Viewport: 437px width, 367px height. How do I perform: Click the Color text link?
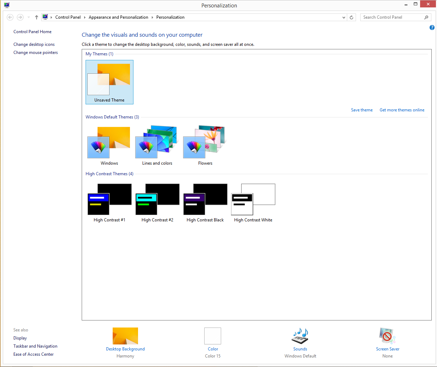(x=213, y=349)
